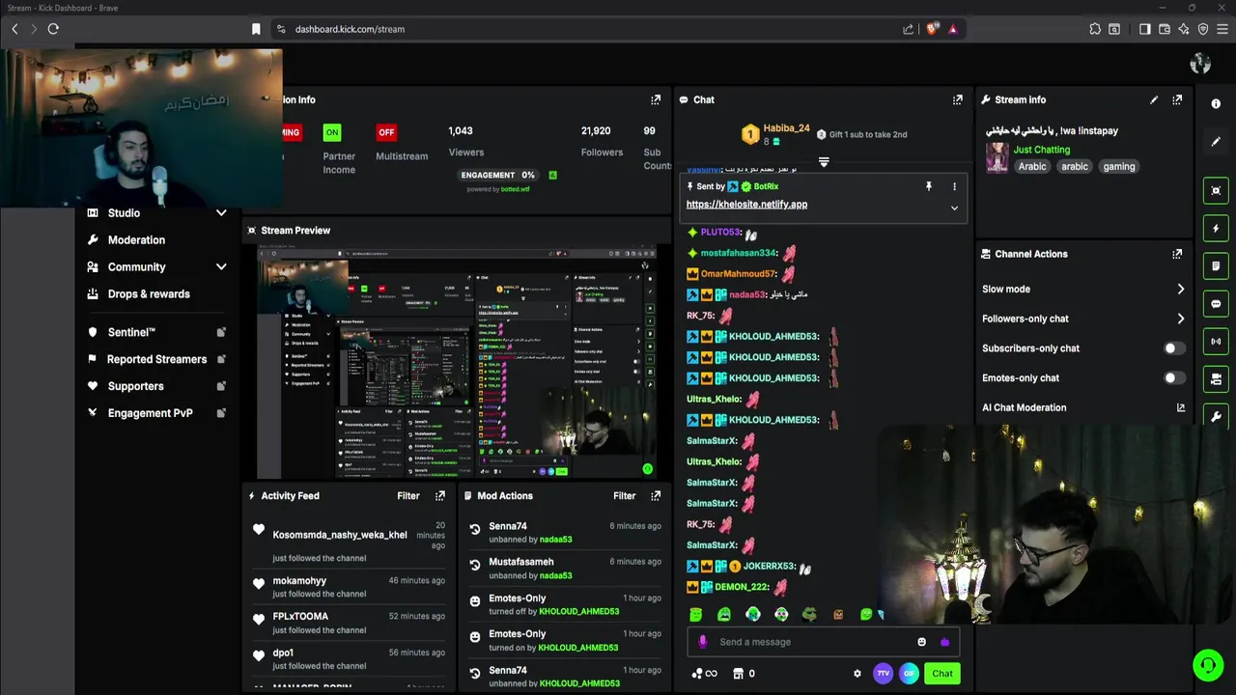This screenshot has height=695, width=1236.
Task: Click the ENGAGEMENT 0% meter
Action: (x=498, y=176)
